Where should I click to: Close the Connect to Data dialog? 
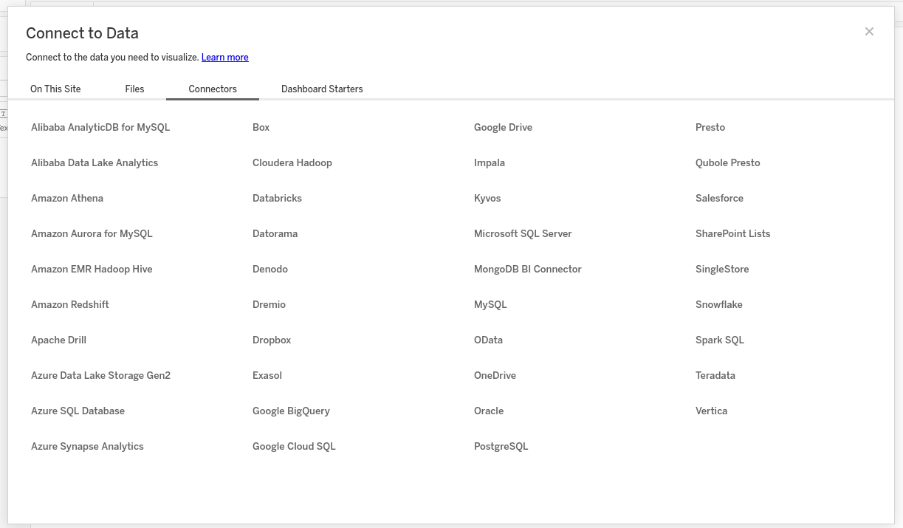869,32
